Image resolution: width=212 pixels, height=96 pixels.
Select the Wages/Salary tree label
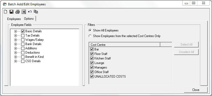pos(34,40)
